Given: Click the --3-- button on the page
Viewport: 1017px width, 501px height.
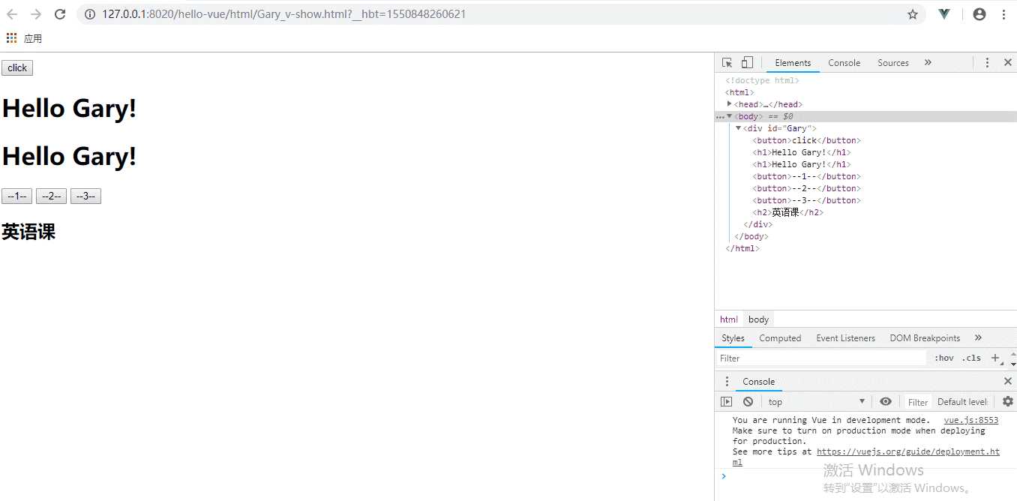Looking at the screenshot, I should (x=85, y=196).
